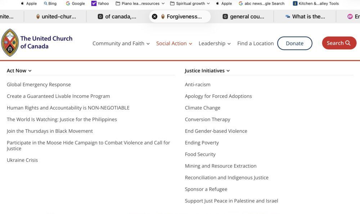Open Apology for Forced Adoptions

click(x=219, y=96)
